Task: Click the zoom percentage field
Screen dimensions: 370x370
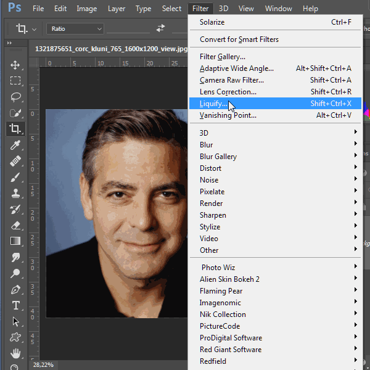Action: 43,365
